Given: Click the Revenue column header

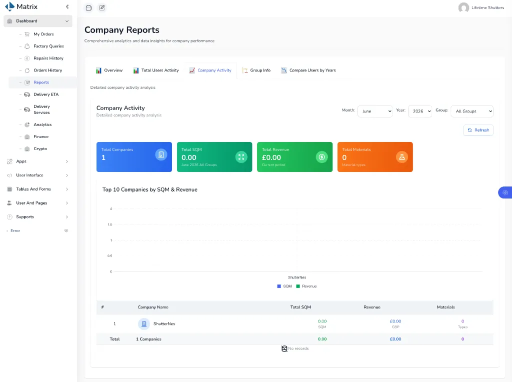Looking at the screenshot, I should point(372,307).
